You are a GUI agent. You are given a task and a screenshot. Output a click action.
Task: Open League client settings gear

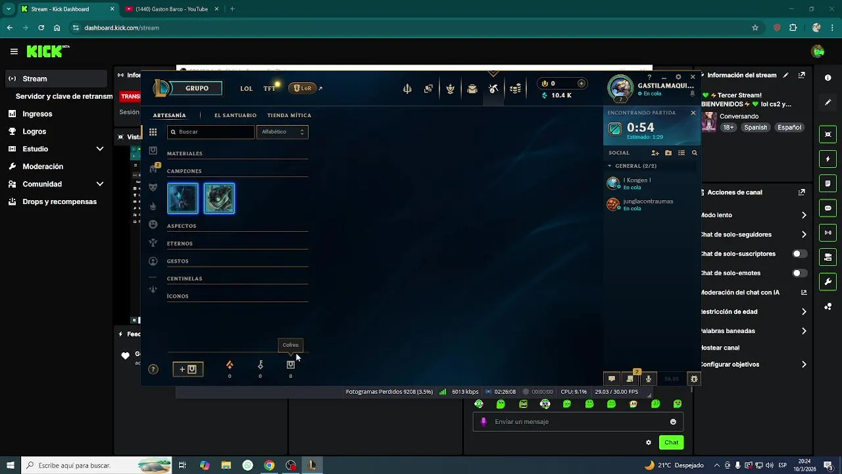coord(678,77)
